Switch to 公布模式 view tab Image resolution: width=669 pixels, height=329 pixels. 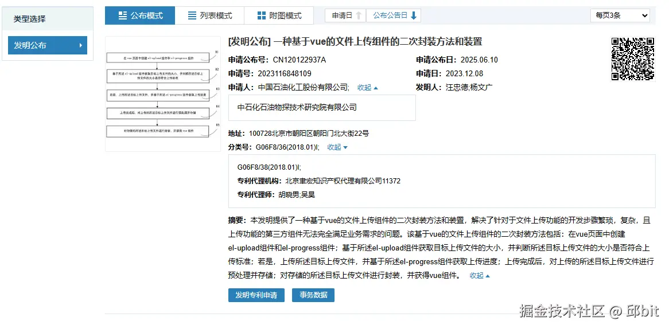click(140, 15)
